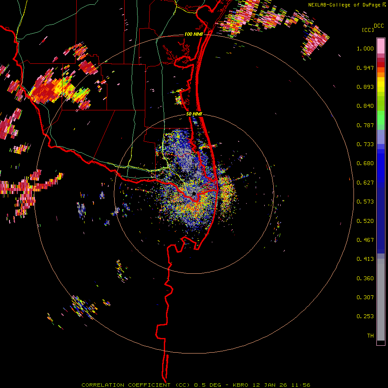Image resolution: width=388 pixels, height=388 pixels.
Task: Click the [CC] units label
Action: tap(368, 30)
